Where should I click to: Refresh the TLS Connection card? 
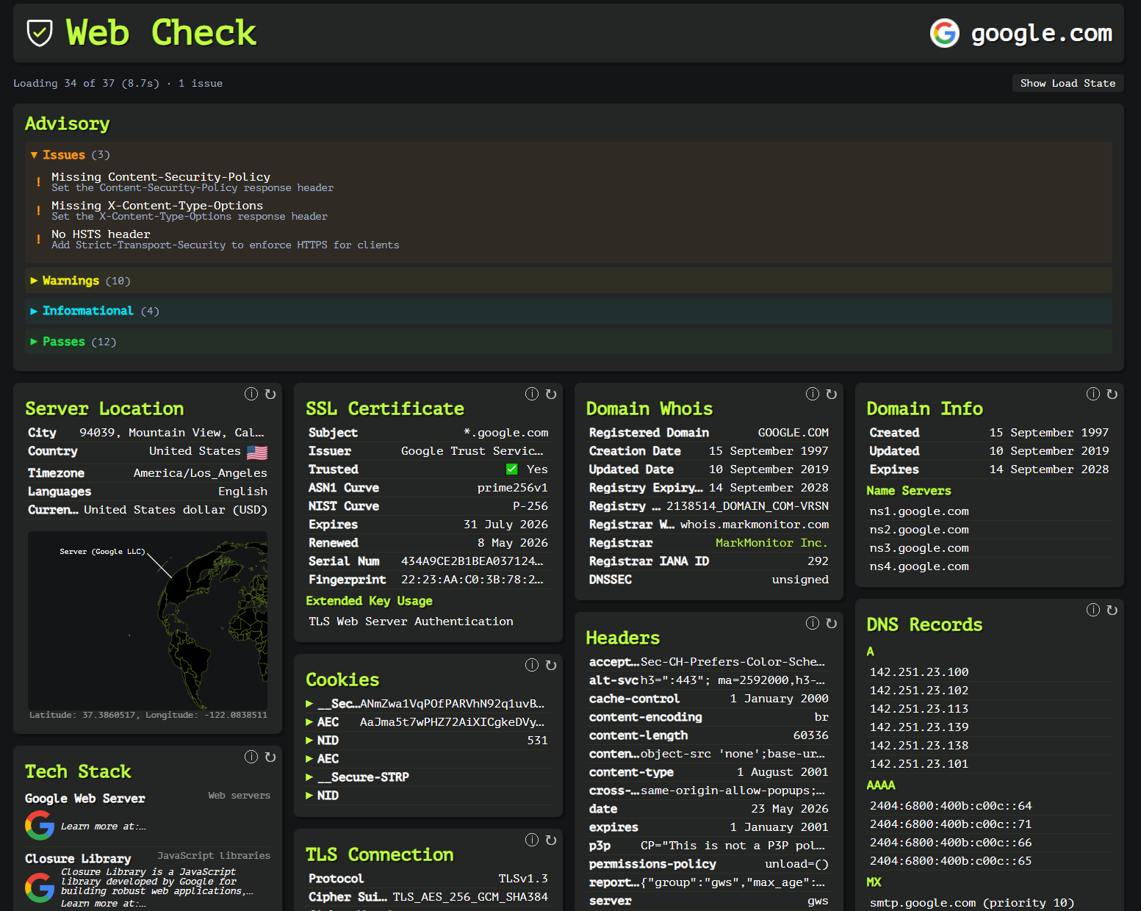551,840
